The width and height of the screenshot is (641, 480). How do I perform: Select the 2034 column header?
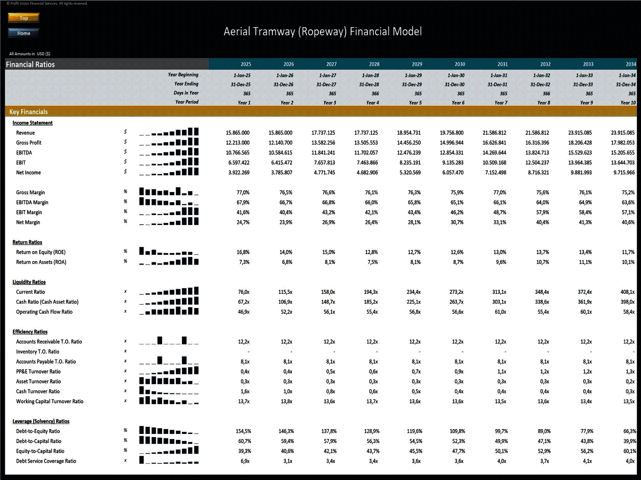631,64
